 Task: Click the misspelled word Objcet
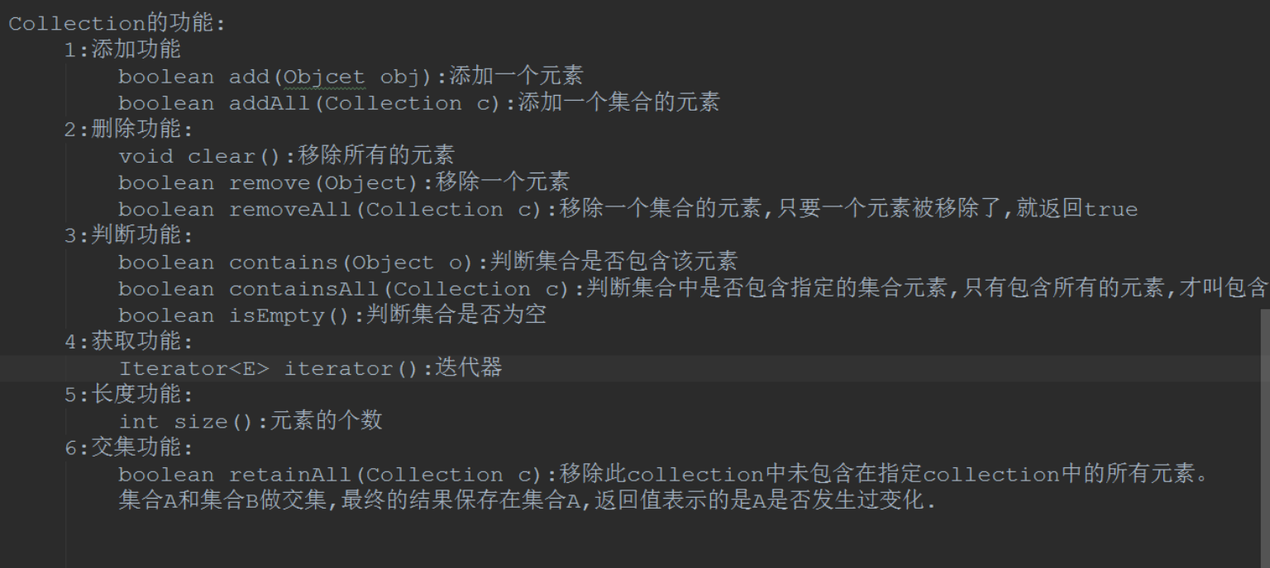[324, 77]
